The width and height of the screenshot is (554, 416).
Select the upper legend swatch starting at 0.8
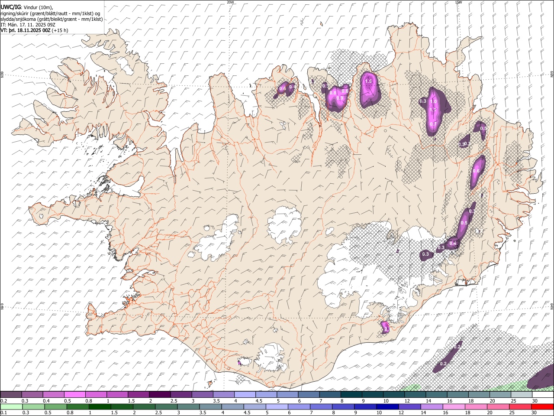[96, 394]
